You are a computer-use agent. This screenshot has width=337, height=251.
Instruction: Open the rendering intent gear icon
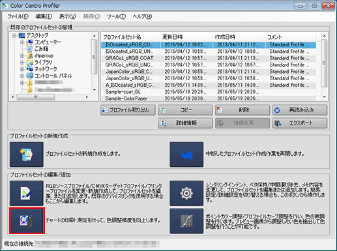point(186,193)
